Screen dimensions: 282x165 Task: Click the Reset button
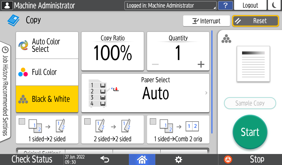click(256, 21)
